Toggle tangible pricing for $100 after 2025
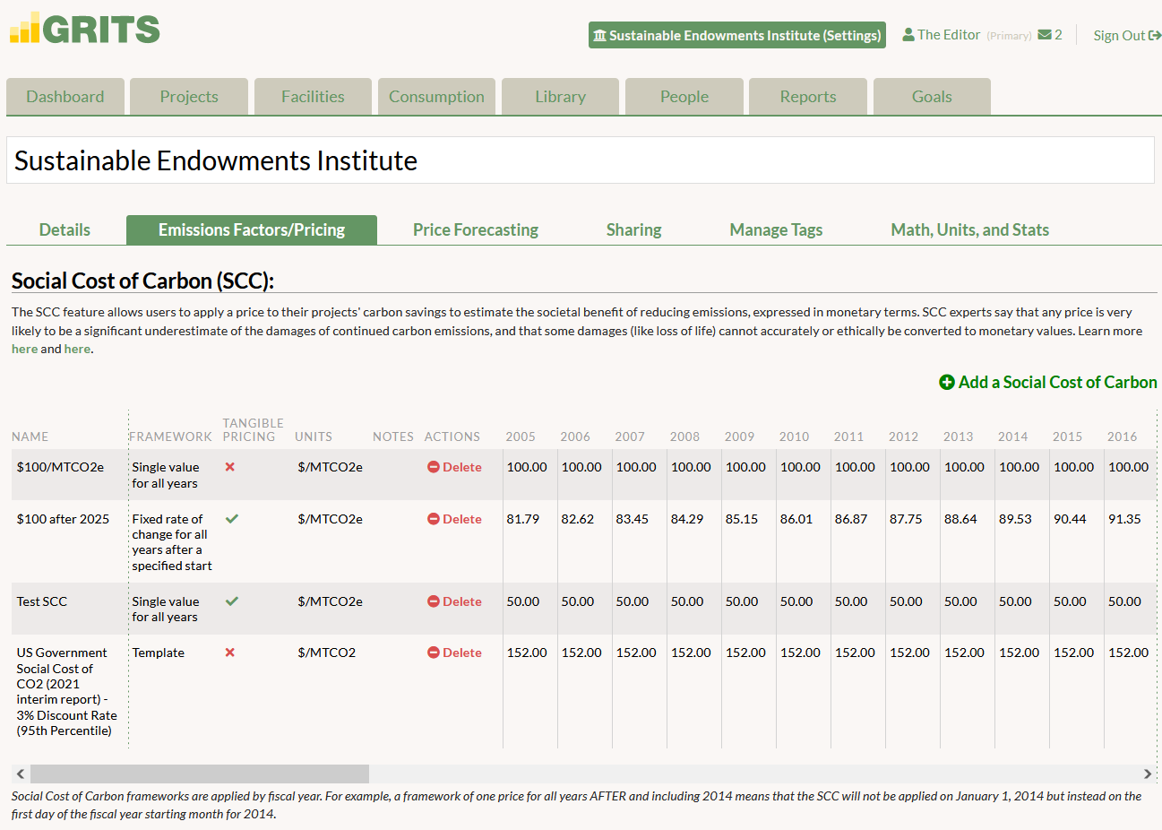This screenshot has width=1162, height=830. [x=231, y=519]
